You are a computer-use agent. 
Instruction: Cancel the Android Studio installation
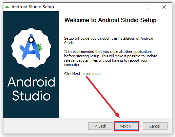pyautogui.click(x=155, y=126)
